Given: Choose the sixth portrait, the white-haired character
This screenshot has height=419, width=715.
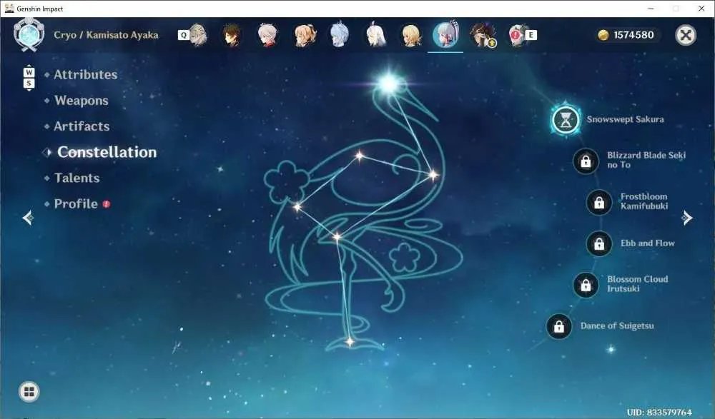Looking at the screenshot, I should pos(375,34).
